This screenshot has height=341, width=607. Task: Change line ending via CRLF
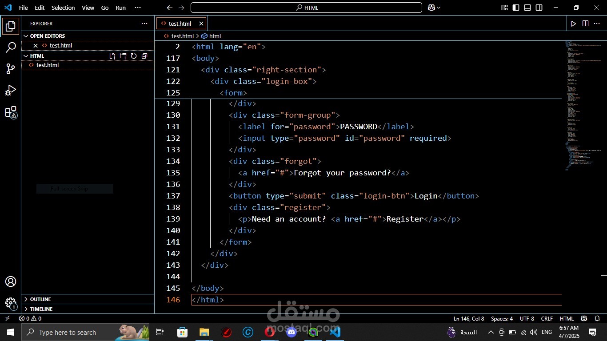point(547,318)
